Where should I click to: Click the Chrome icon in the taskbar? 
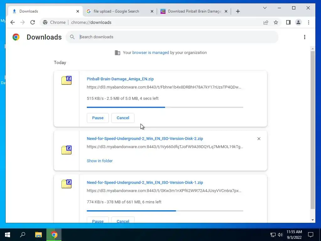[54, 235]
